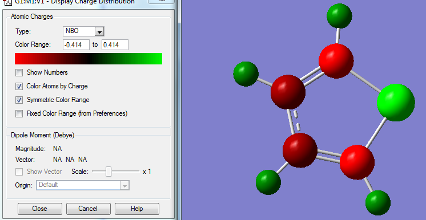Select the bottom-right small green hydrogen atom
The height and width of the screenshot is (220, 426).
(378, 203)
